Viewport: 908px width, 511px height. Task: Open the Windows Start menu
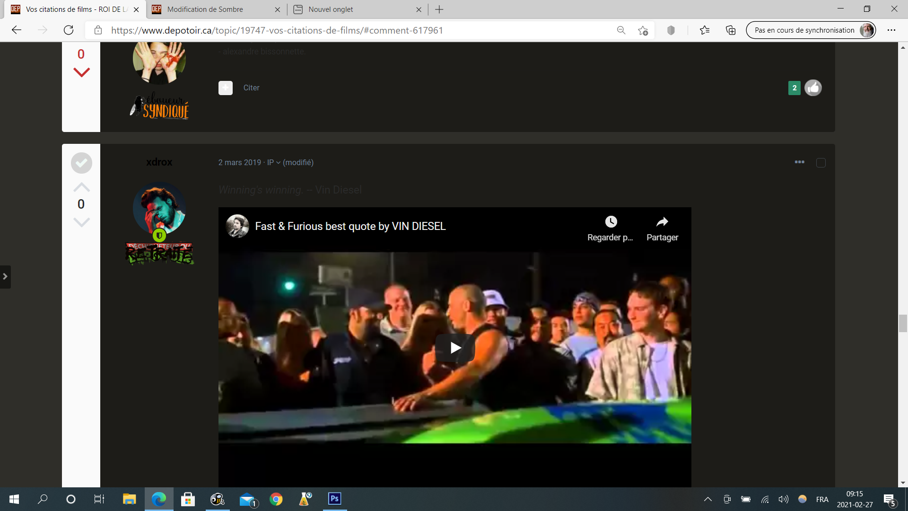point(14,499)
